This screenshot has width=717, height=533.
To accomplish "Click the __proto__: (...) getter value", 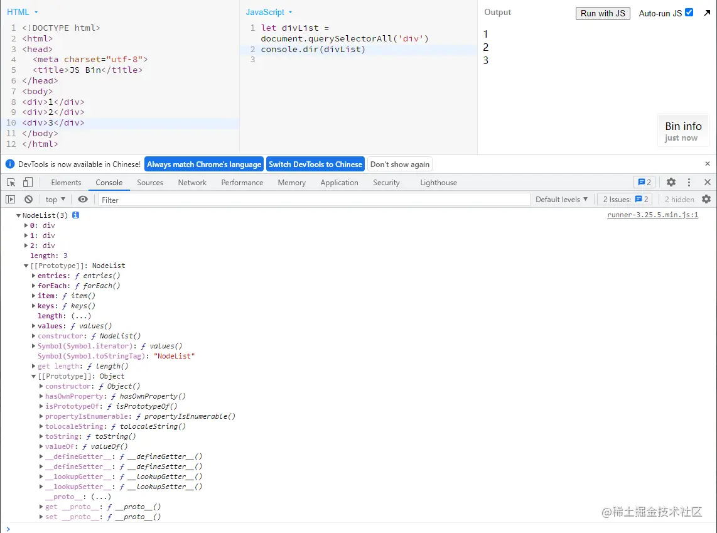I will (x=101, y=497).
